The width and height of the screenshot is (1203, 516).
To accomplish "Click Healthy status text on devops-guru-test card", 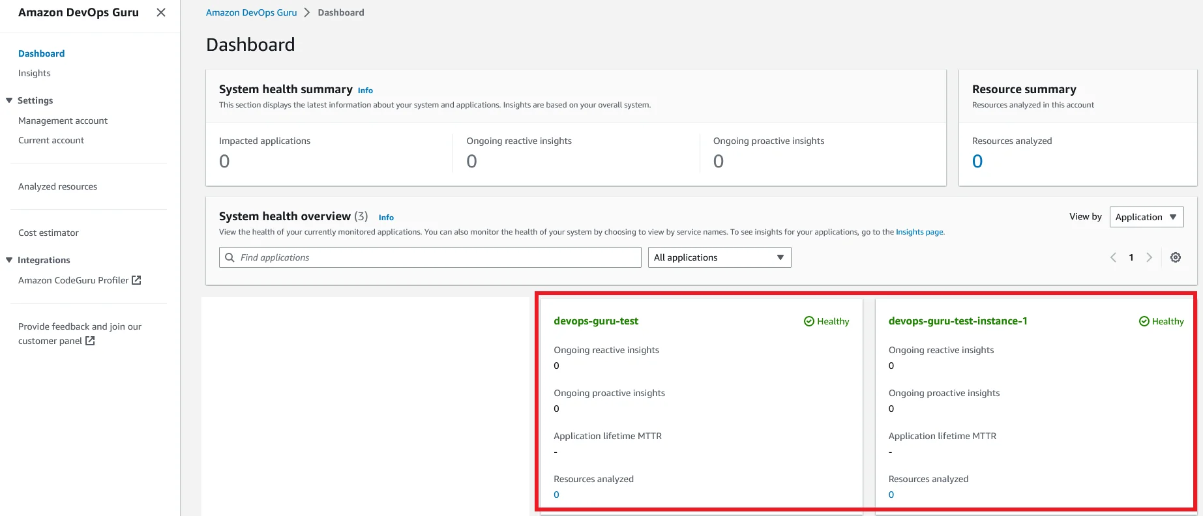I will click(x=833, y=321).
